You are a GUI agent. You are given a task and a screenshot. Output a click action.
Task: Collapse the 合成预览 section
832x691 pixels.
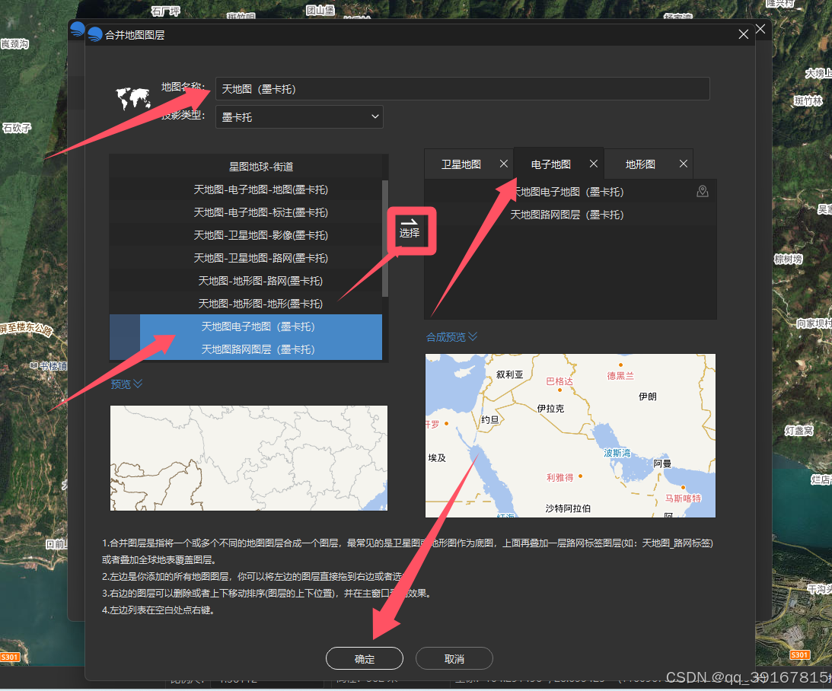451,337
